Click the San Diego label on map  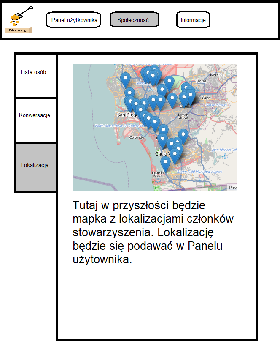tap(127, 115)
